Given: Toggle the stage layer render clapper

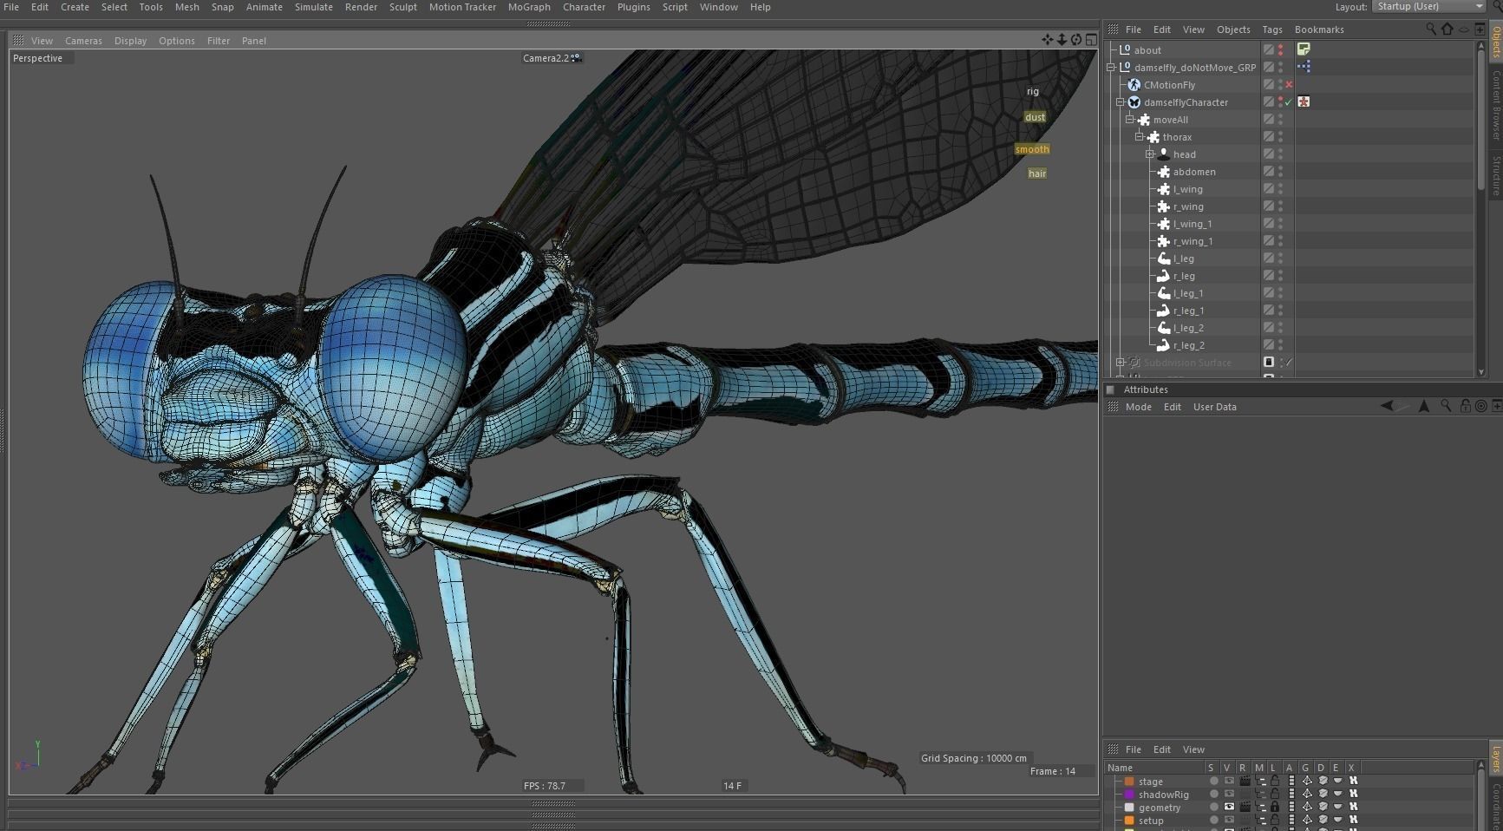Looking at the screenshot, I should point(1245,781).
